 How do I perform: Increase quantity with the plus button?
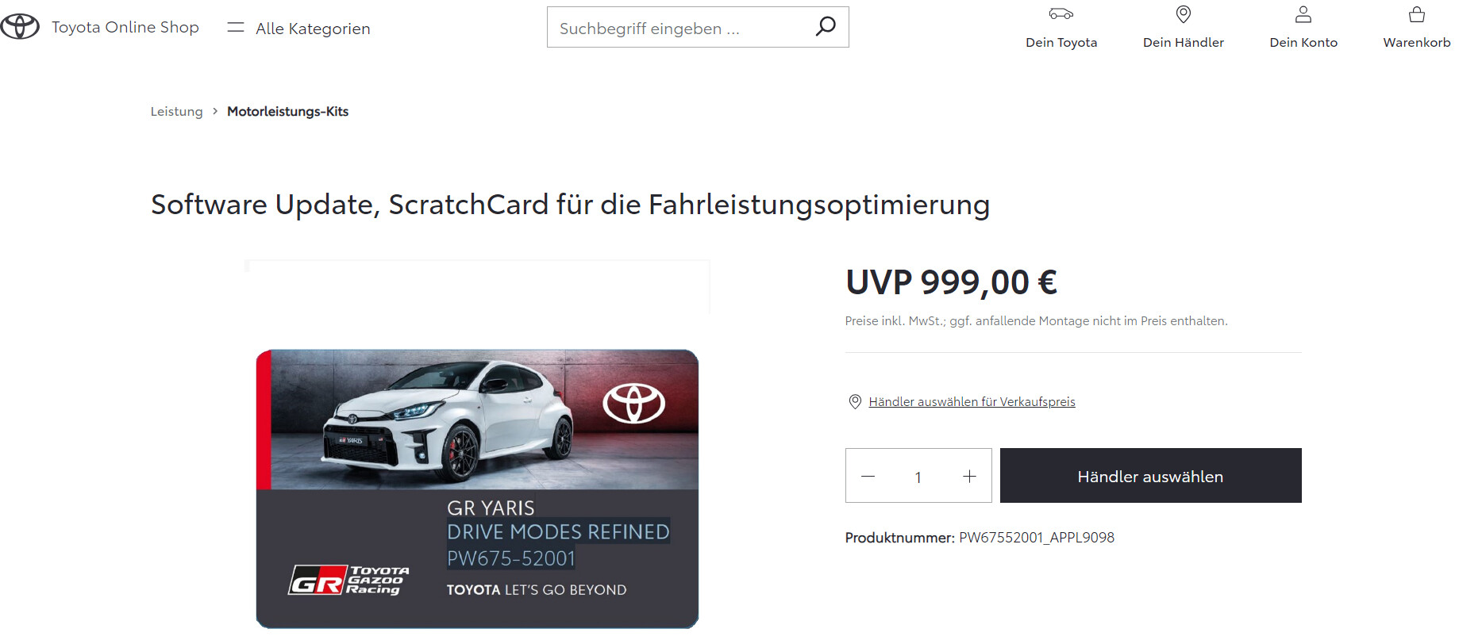[x=969, y=477]
